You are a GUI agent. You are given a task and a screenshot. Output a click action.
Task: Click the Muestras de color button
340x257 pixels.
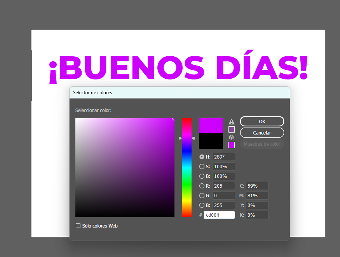coord(262,144)
